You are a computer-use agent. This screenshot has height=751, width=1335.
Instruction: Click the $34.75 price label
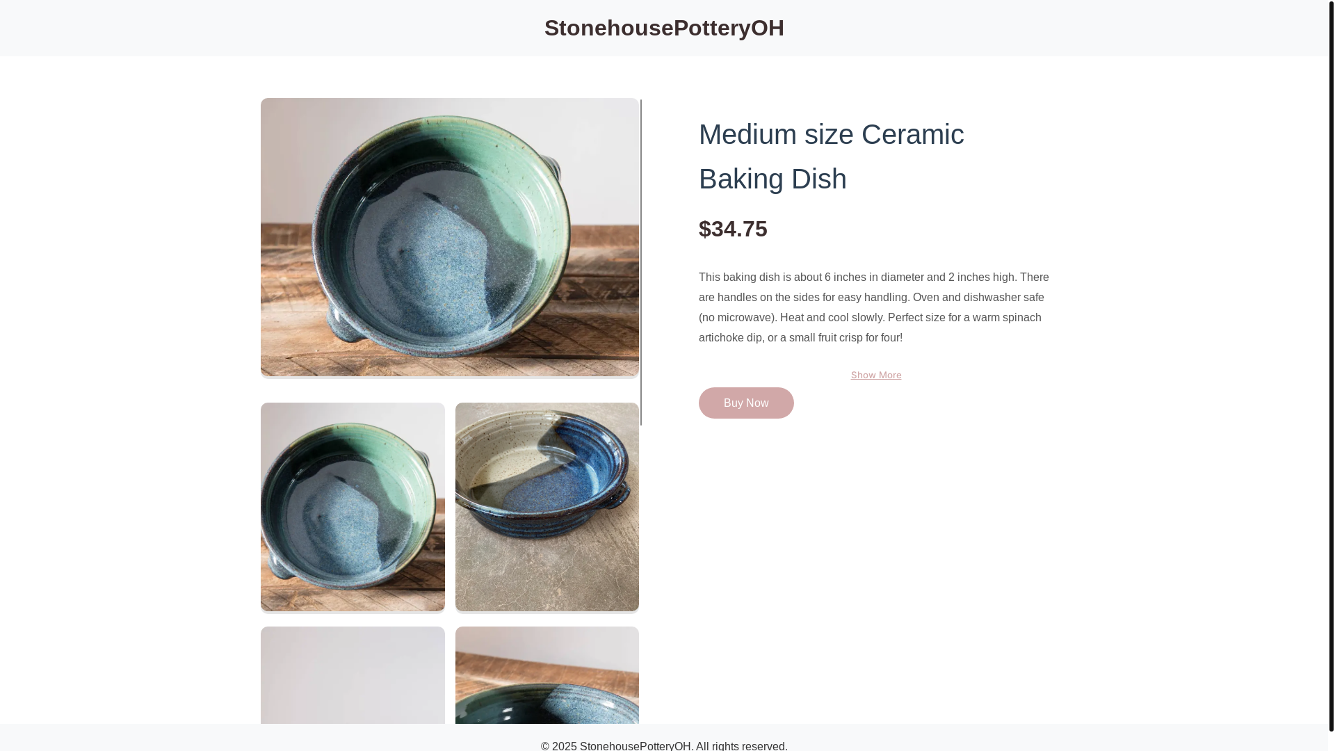click(733, 229)
